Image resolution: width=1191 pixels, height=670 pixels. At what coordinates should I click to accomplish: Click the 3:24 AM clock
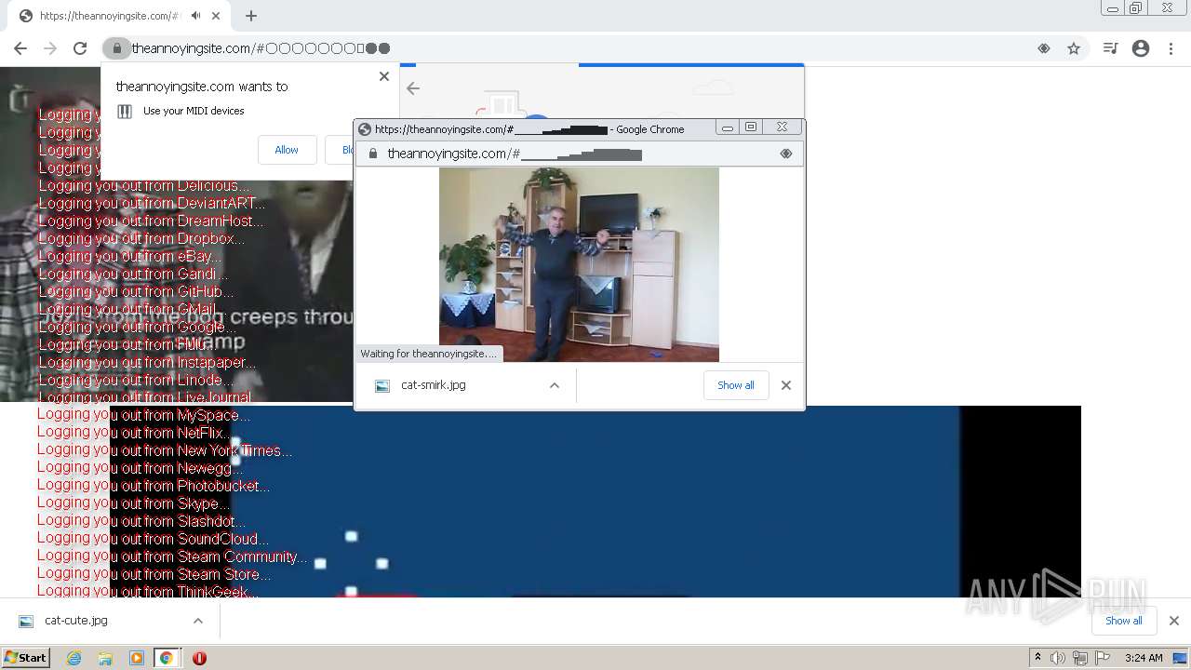point(1144,658)
